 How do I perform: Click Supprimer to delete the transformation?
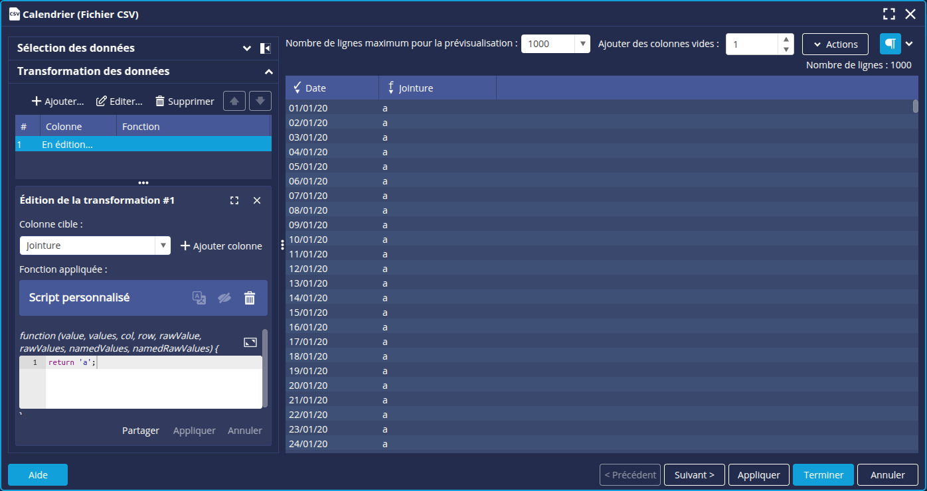[185, 102]
